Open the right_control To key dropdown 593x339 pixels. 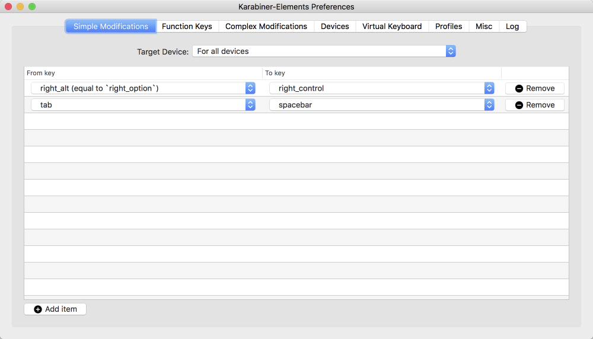[381, 88]
